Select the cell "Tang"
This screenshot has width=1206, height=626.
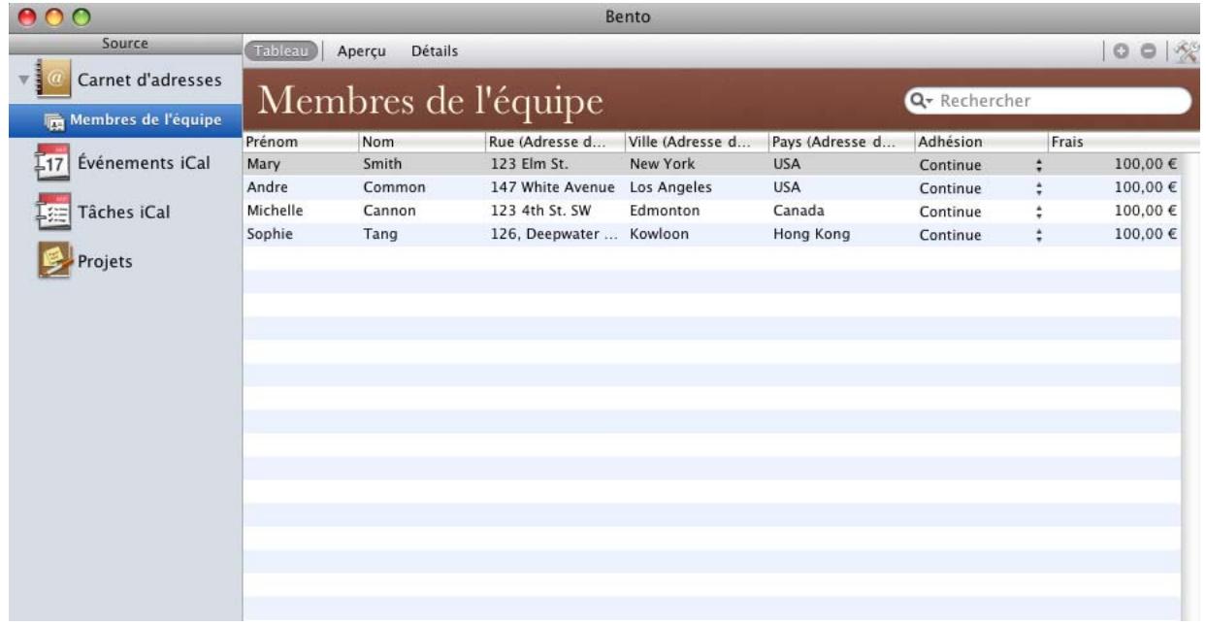[x=421, y=235]
